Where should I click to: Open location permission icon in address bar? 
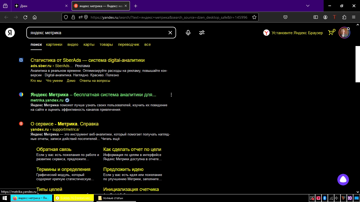pyautogui.click(x=86, y=17)
